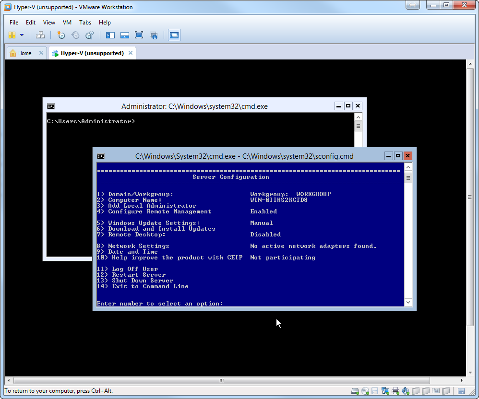Click the network adapter status icon

point(385,391)
